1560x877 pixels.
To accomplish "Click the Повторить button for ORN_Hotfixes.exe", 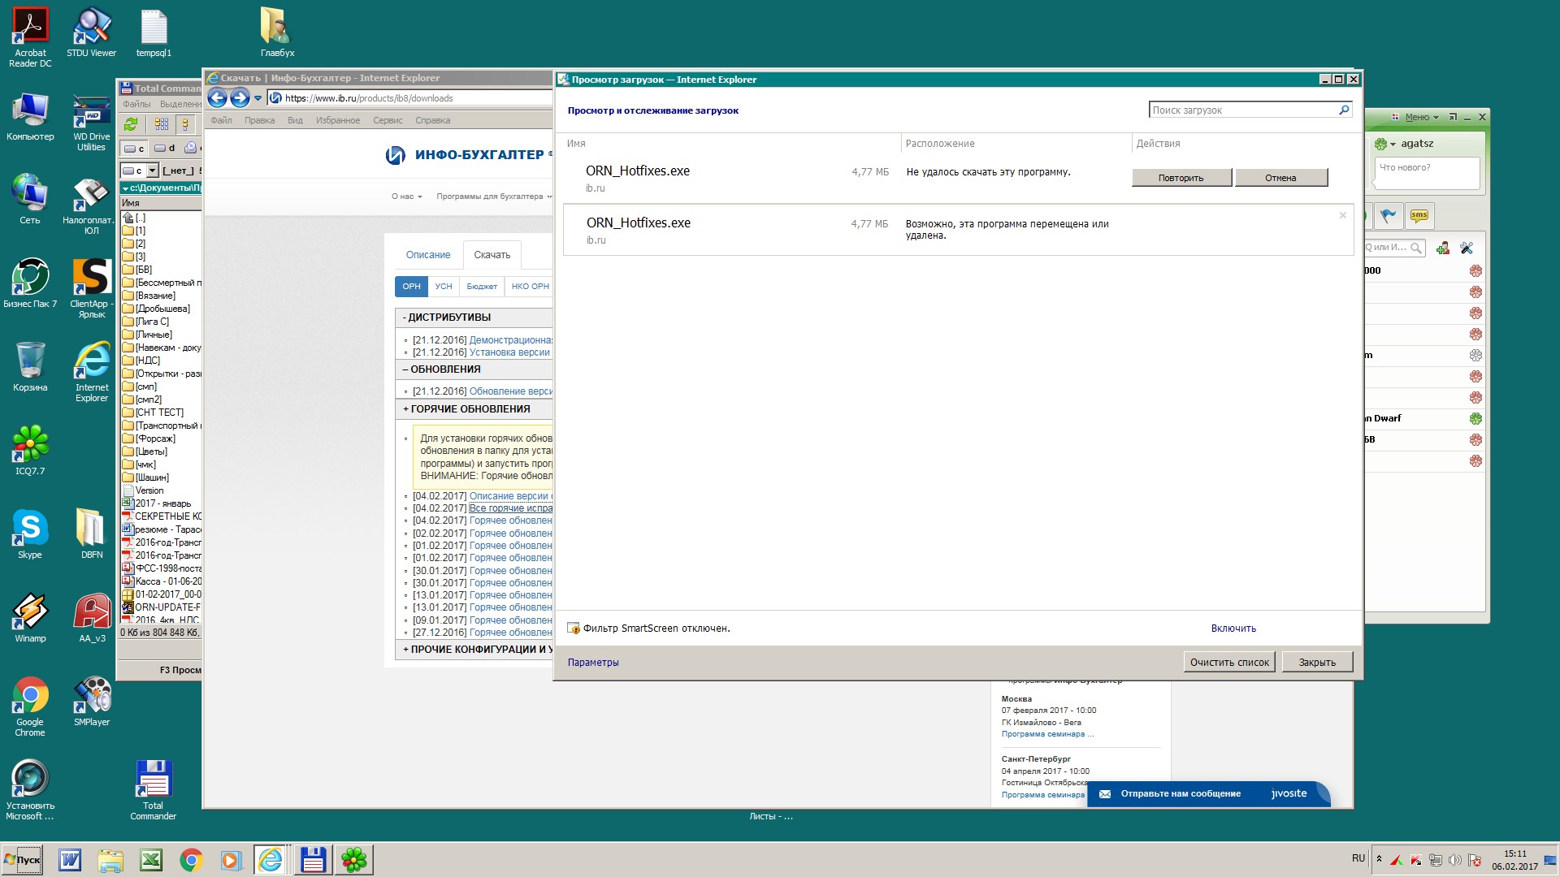I will [x=1181, y=178].
